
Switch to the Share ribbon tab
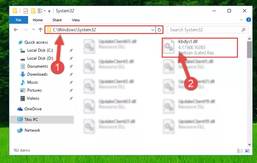57,20
